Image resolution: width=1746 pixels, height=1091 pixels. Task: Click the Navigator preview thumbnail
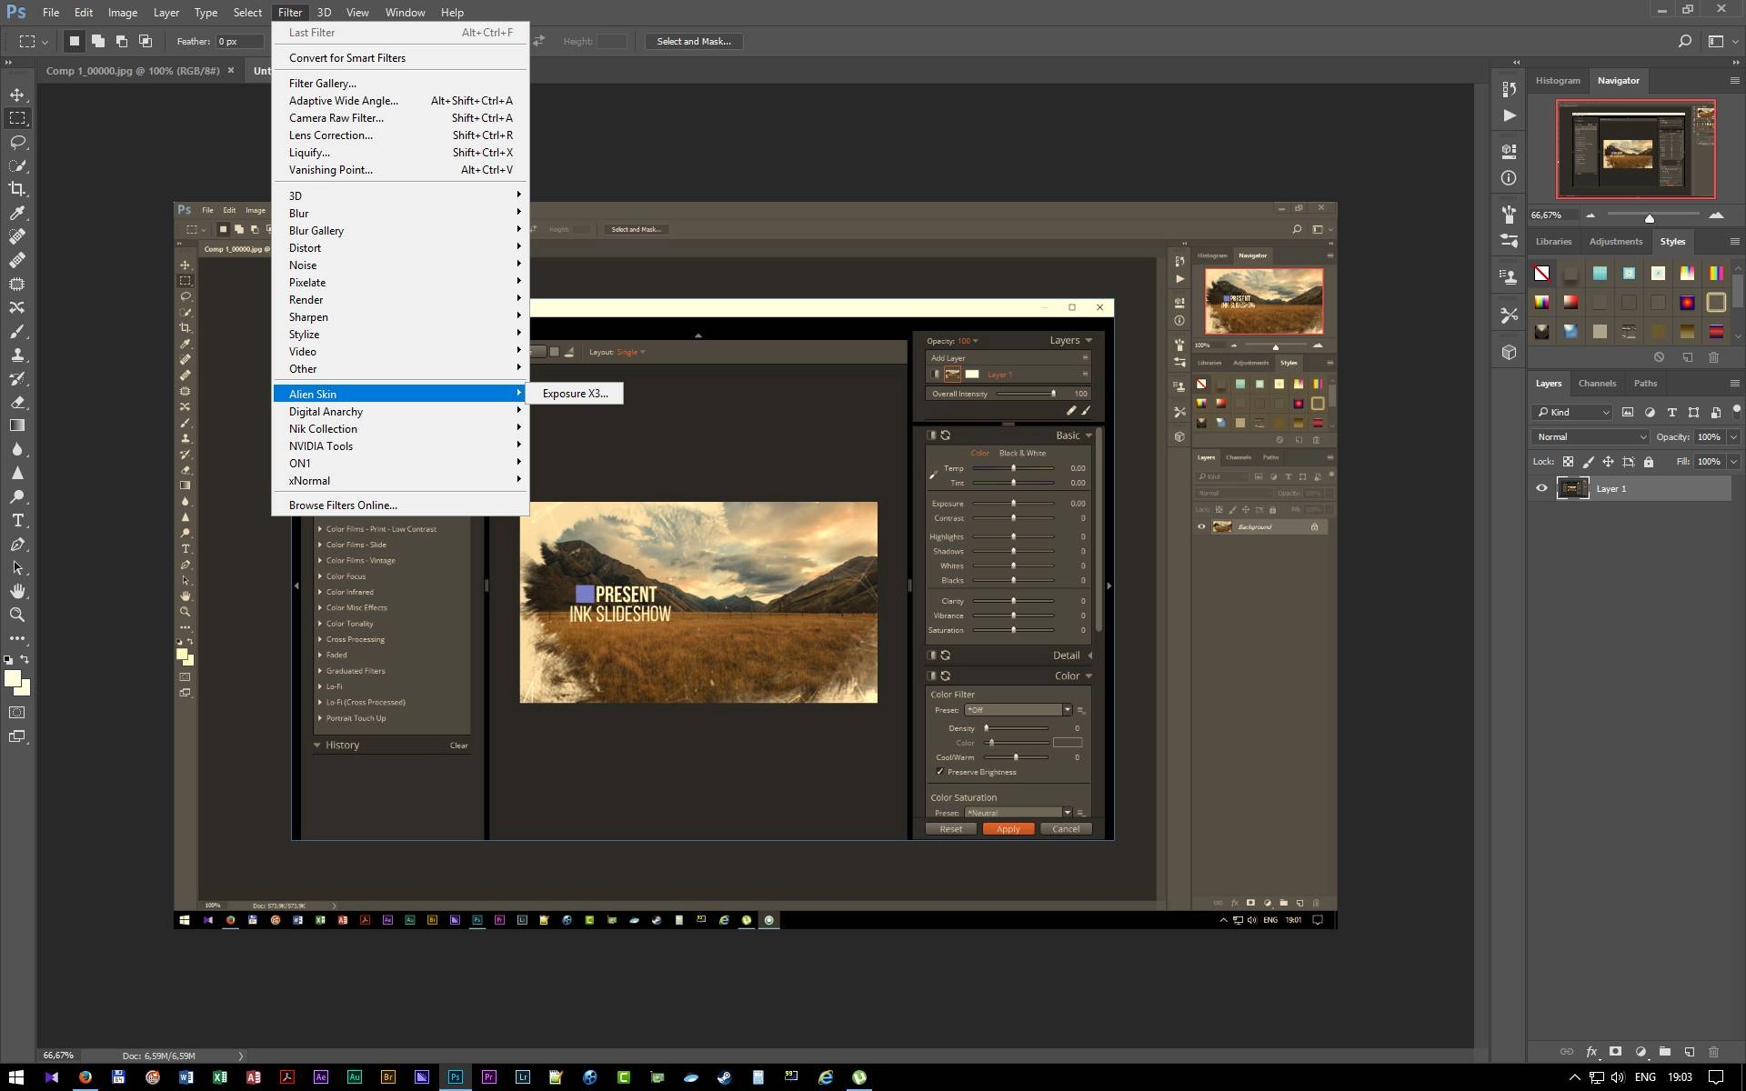(x=1635, y=149)
